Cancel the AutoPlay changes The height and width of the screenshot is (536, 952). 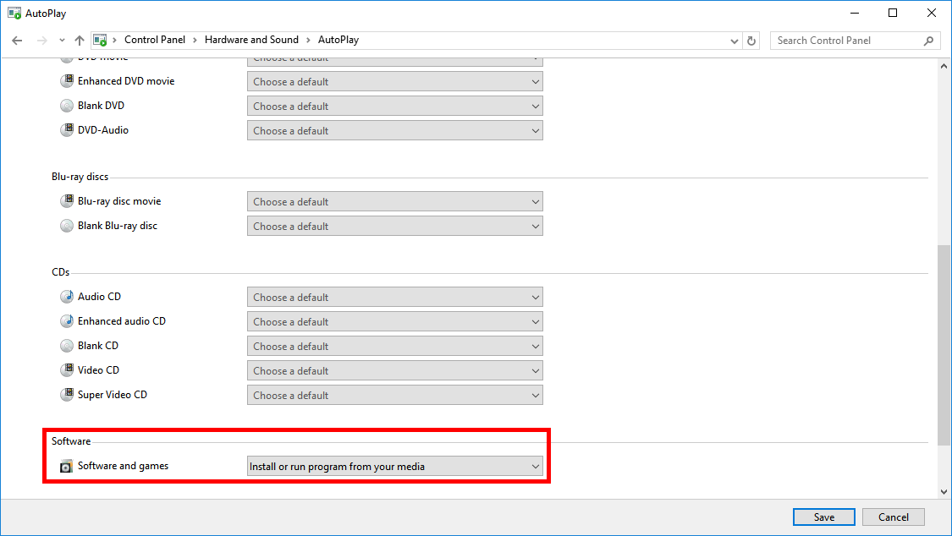point(893,517)
